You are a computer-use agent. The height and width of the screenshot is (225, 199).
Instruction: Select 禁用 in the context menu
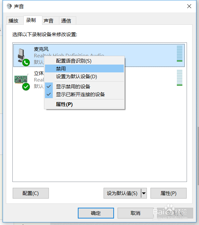84,68
